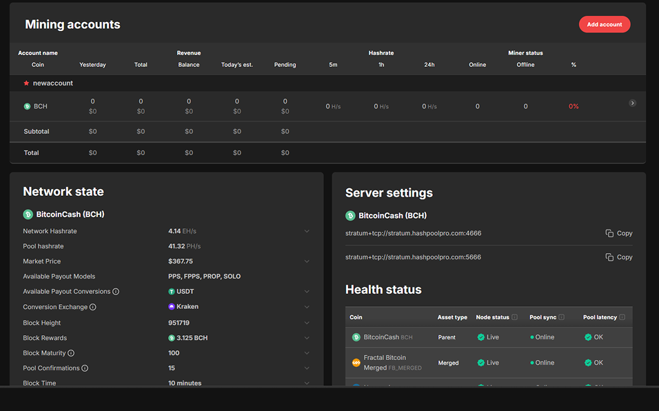Expand the Block Time row
The image size is (659, 411).
point(307,383)
